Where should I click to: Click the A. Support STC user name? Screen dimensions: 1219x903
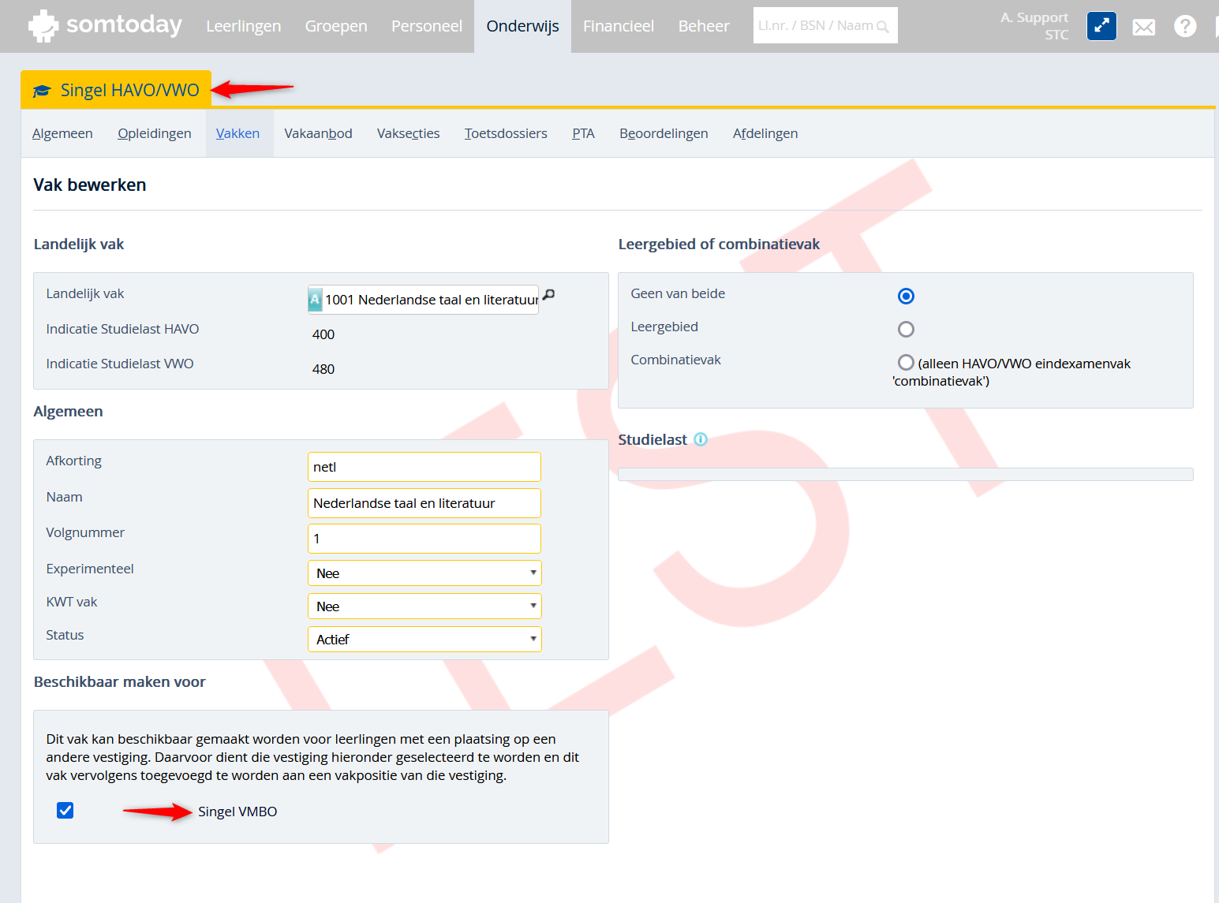(1034, 26)
